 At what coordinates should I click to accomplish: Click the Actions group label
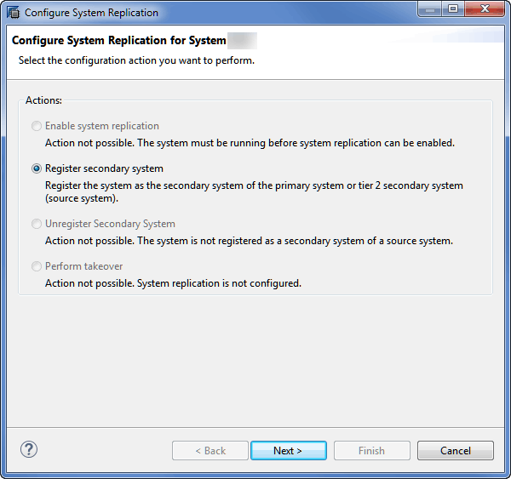click(43, 100)
